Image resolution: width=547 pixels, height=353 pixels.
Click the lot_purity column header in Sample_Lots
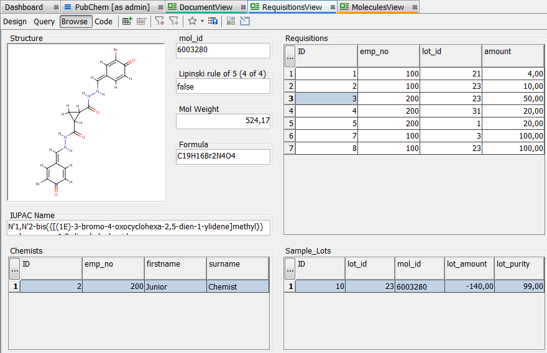[519, 265]
